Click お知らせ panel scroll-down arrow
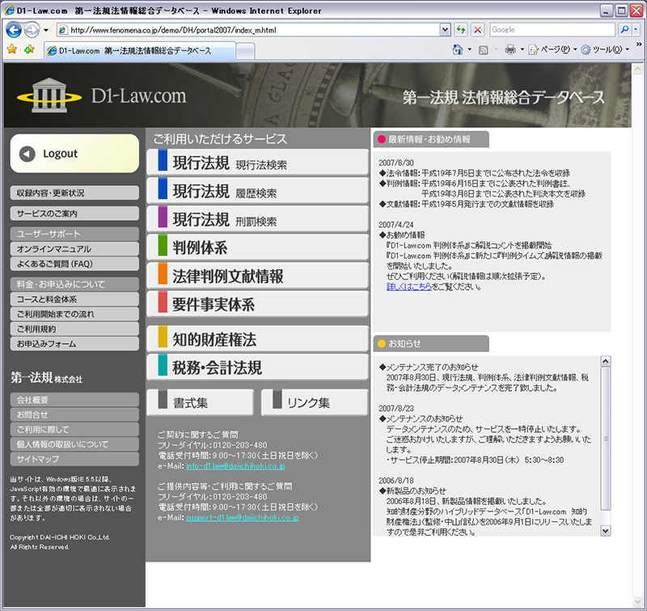The image size is (647, 611). [605, 531]
